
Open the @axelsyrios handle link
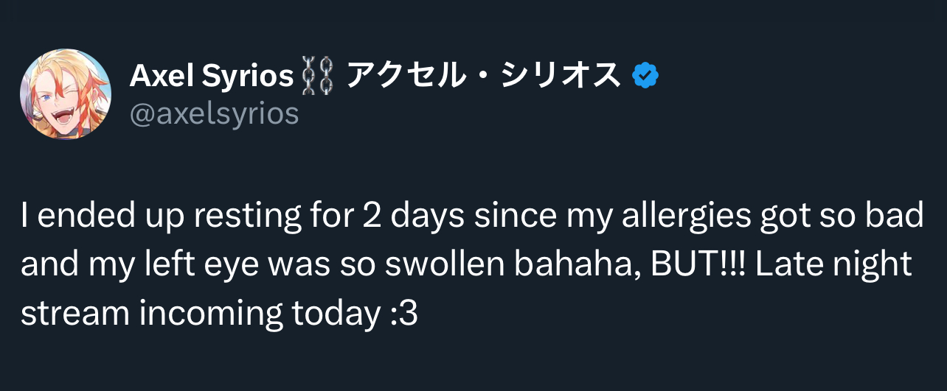pyautogui.click(x=214, y=113)
